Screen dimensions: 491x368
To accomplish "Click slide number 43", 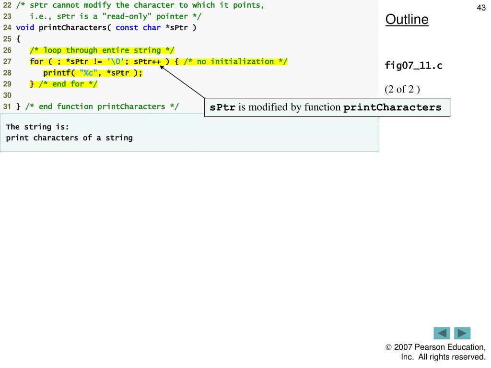I will (481, 8).
